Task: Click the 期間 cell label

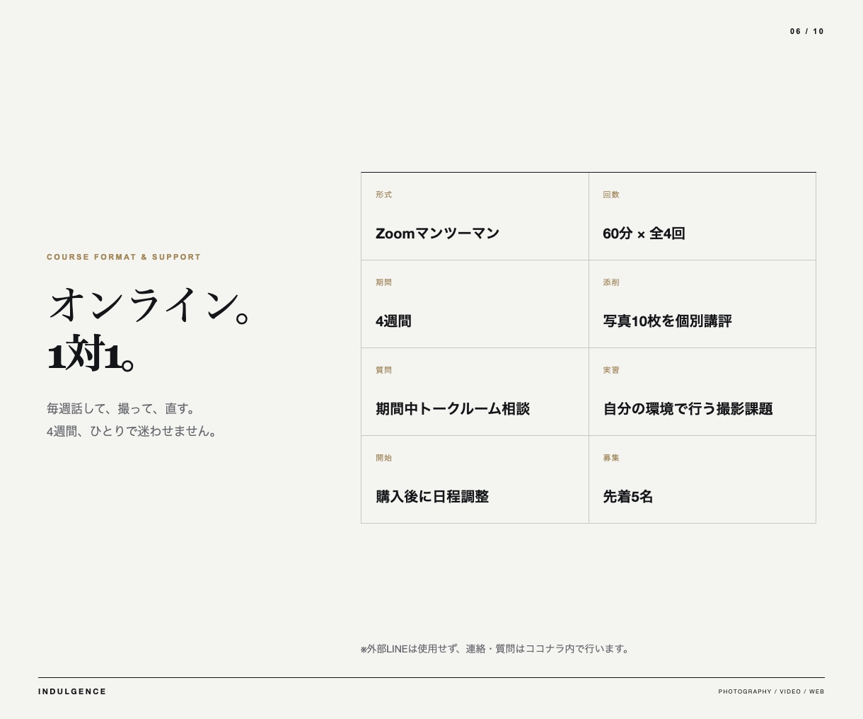Action: (383, 282)
